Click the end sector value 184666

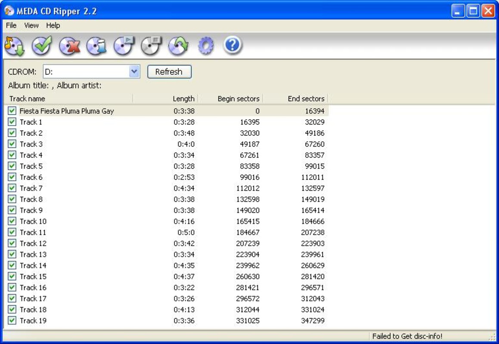click(313, 221)
